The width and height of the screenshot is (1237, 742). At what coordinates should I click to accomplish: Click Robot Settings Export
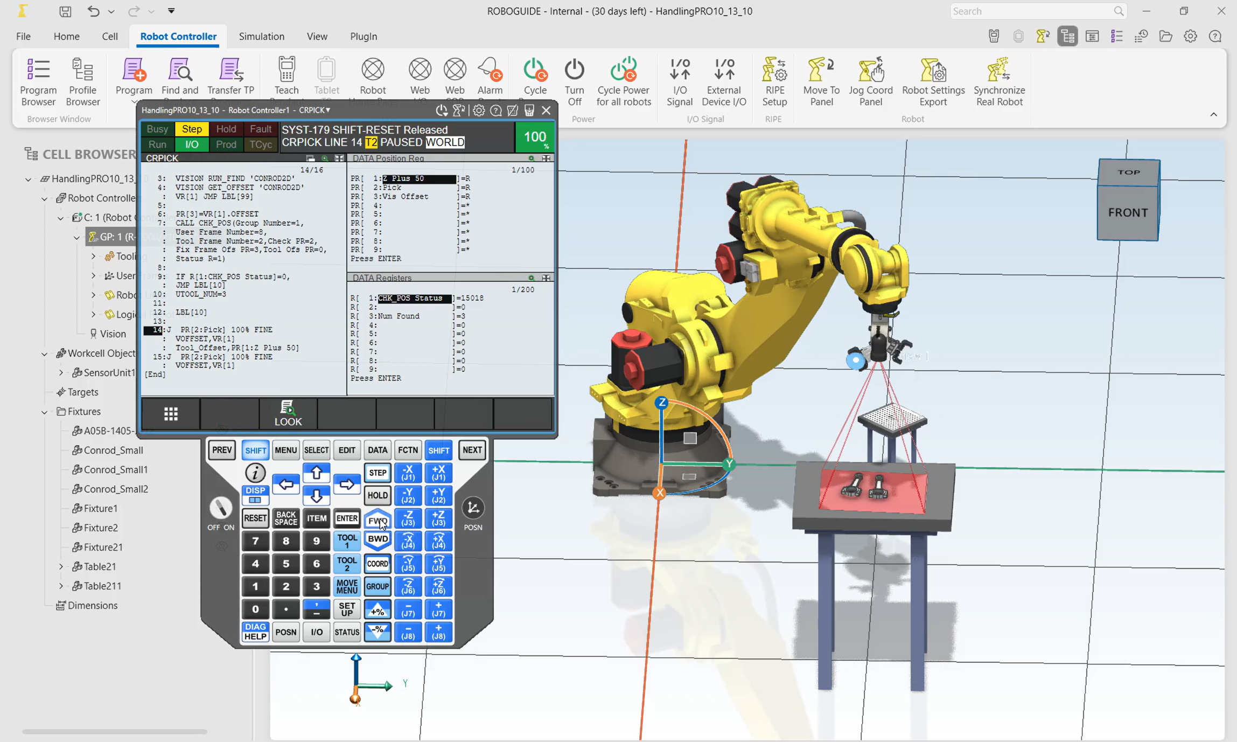click(933, 82)
